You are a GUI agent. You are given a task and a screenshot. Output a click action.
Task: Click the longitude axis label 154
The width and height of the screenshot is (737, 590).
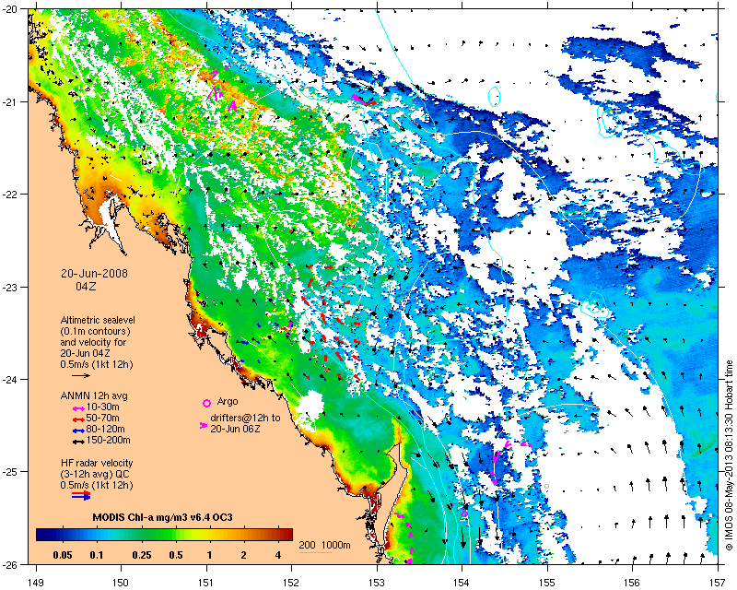(x=462, y=583)
